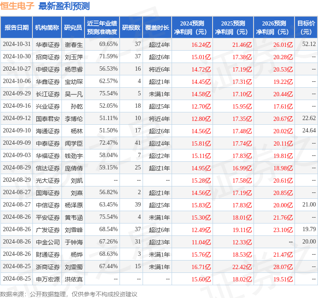Click analyst name 于钟海
Viewport: 318px width, 298px height.
73,242
